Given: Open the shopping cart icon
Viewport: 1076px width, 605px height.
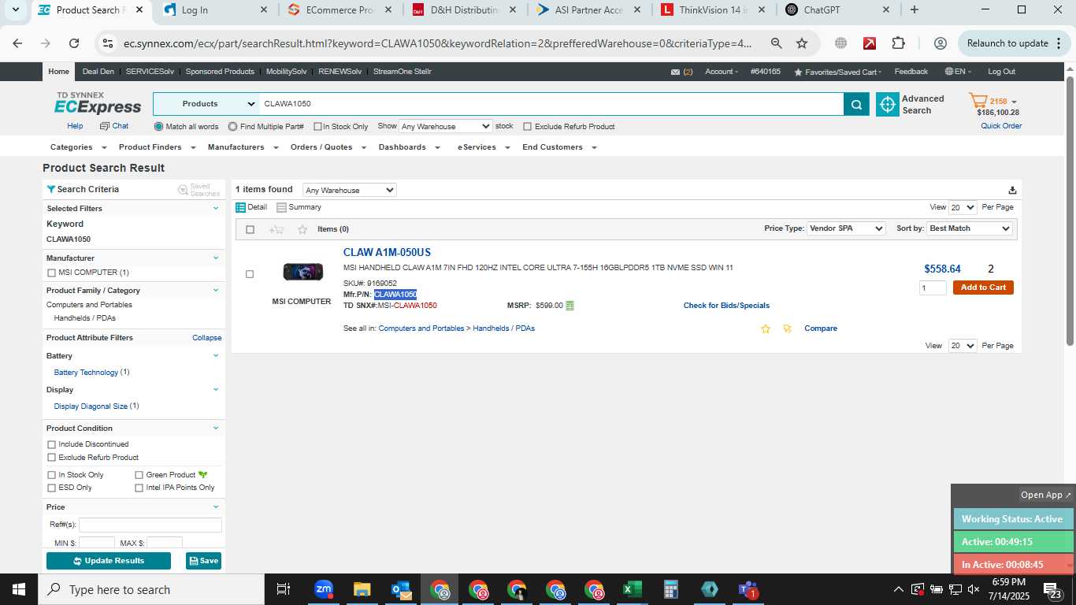Looking at the screenshot, I should click(978, 101).
